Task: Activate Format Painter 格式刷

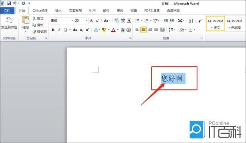Action: [x=40, y=32]
